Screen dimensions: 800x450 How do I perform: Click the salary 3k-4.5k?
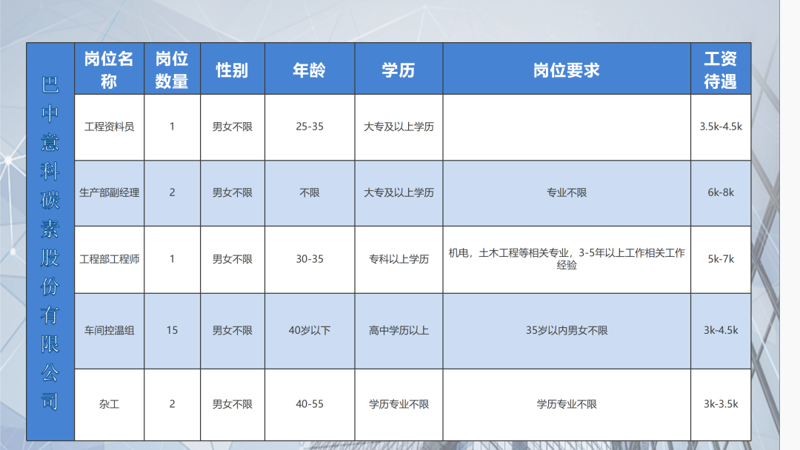(x=721, y=331)
